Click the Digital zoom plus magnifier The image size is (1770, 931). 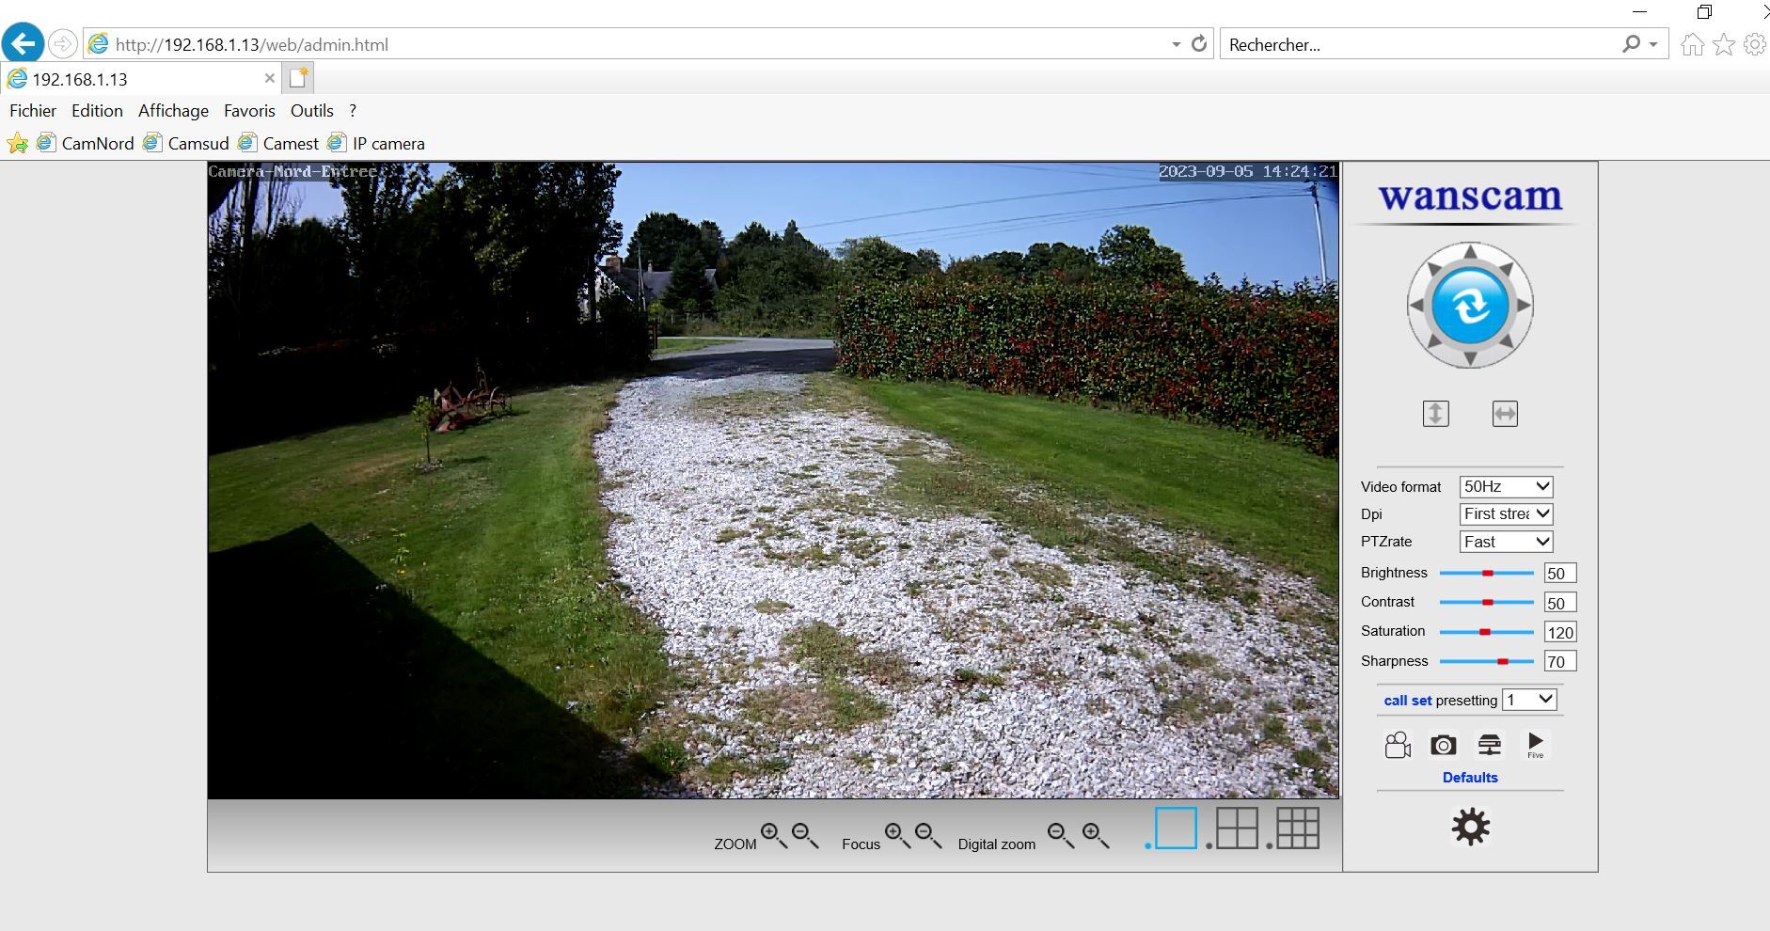[x=1094, y=835]
